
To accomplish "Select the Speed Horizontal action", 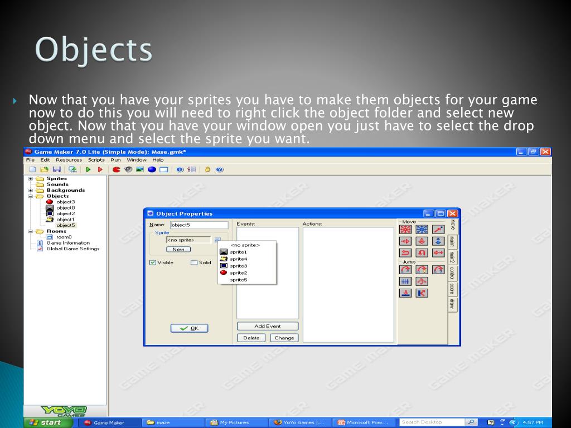I will pyautogui.click(x=405, y=241).
